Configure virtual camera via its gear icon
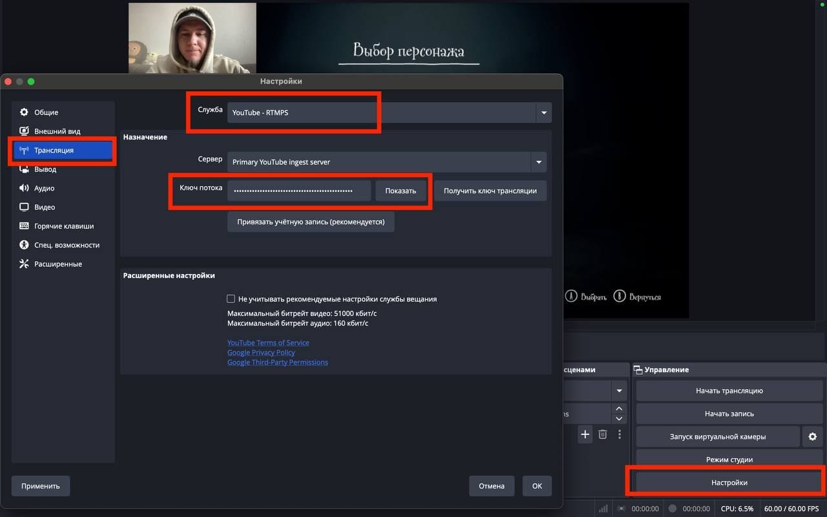Viewport: 827px width, 517px height. coord(812,436)
